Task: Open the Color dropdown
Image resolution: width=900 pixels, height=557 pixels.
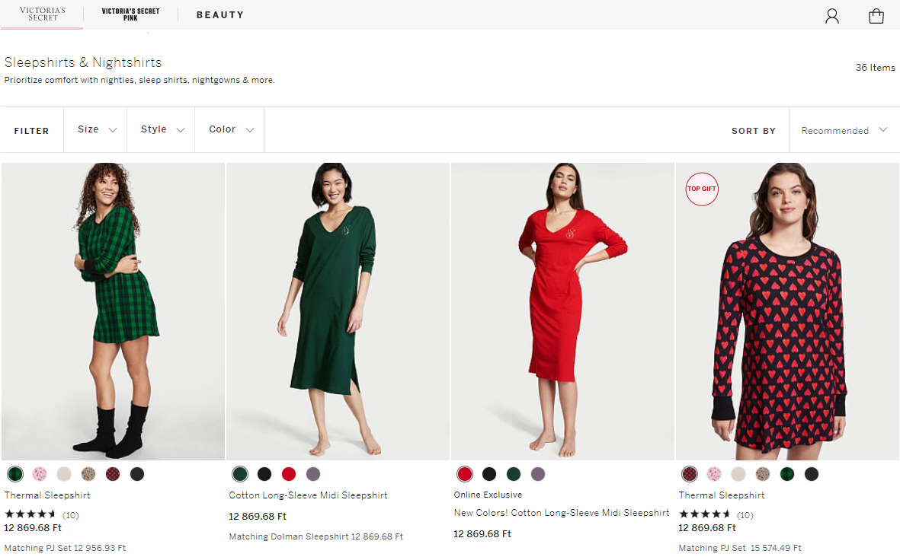Action: pos(229,129)
